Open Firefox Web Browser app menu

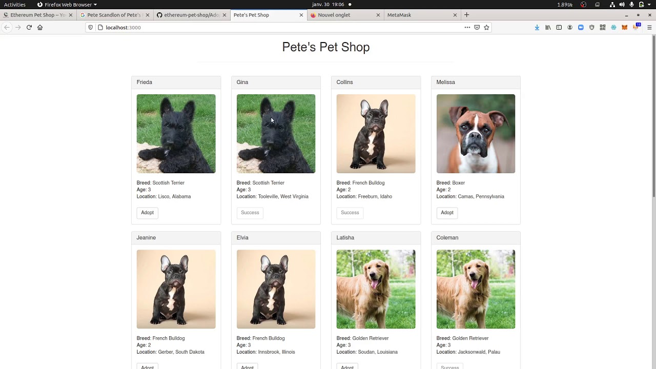67,5
